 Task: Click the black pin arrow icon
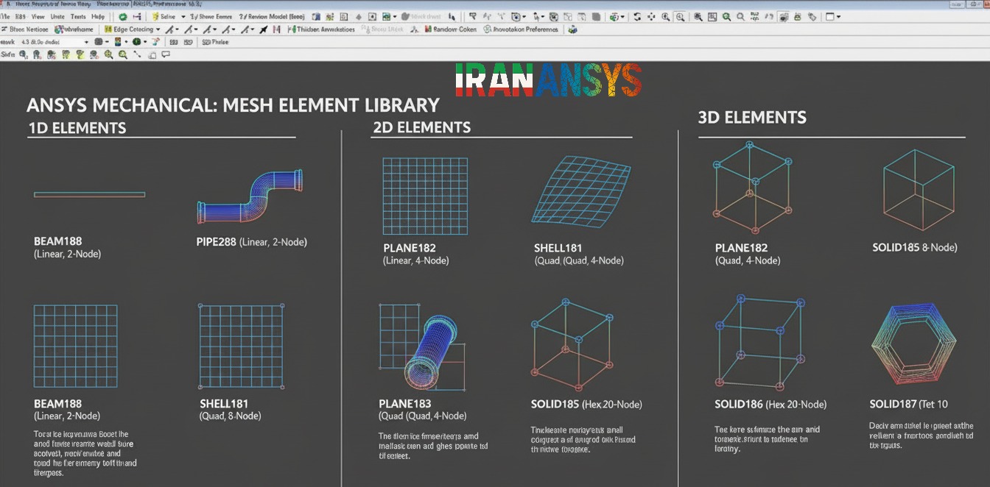262,29
